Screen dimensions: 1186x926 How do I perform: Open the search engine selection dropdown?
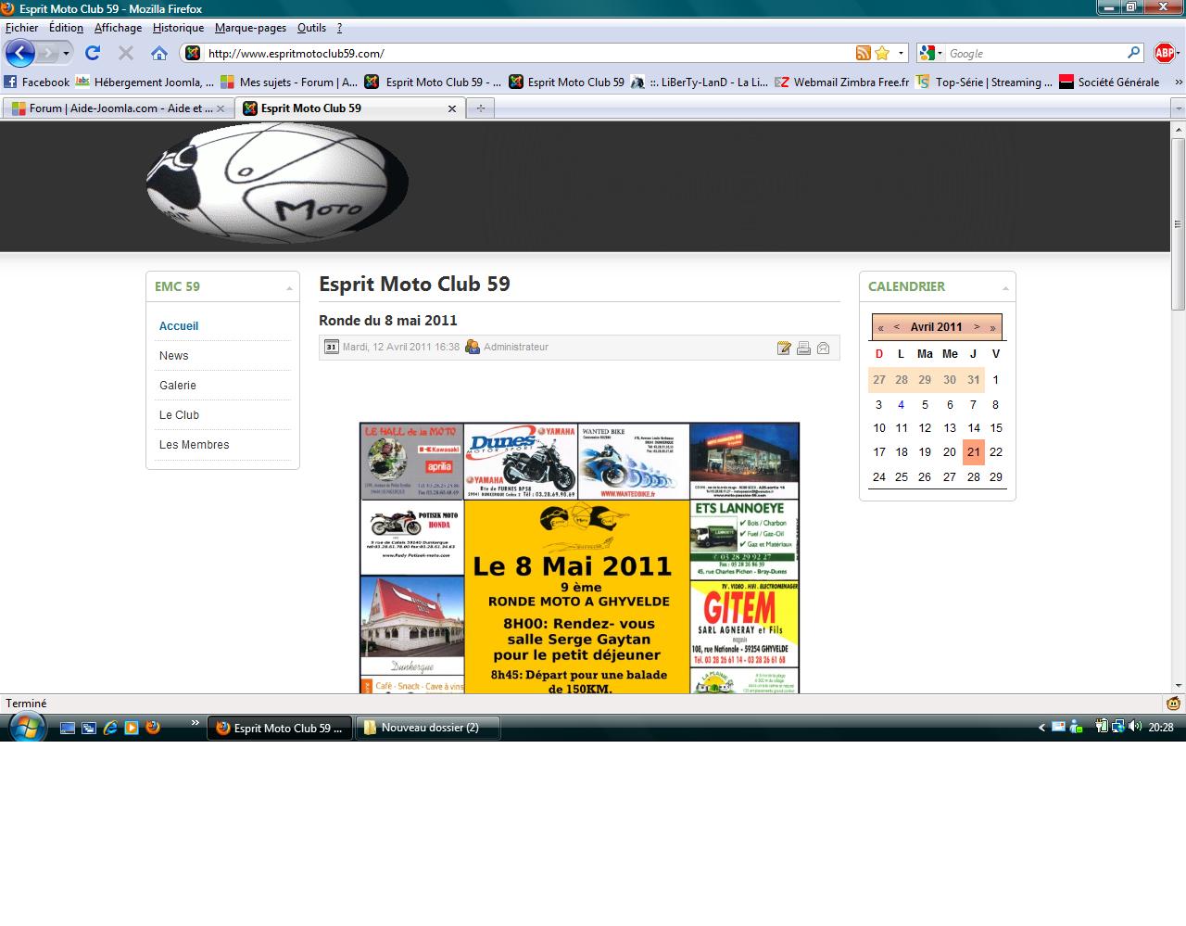[x=931, y=53]
